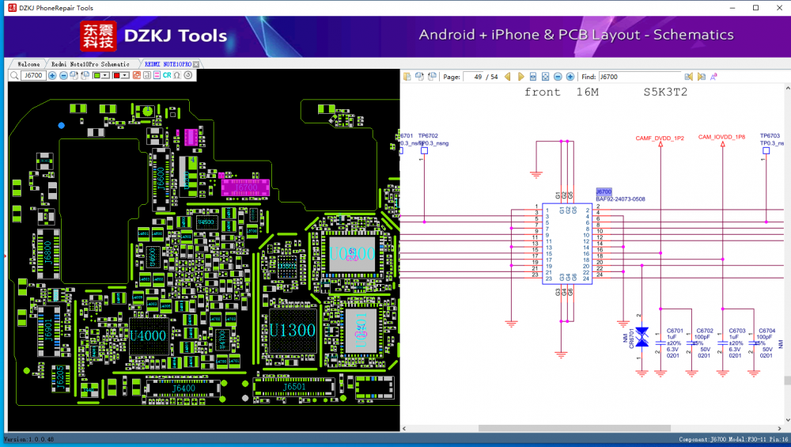Zoom out on the PCB layout view

click(x=63, y=75)
